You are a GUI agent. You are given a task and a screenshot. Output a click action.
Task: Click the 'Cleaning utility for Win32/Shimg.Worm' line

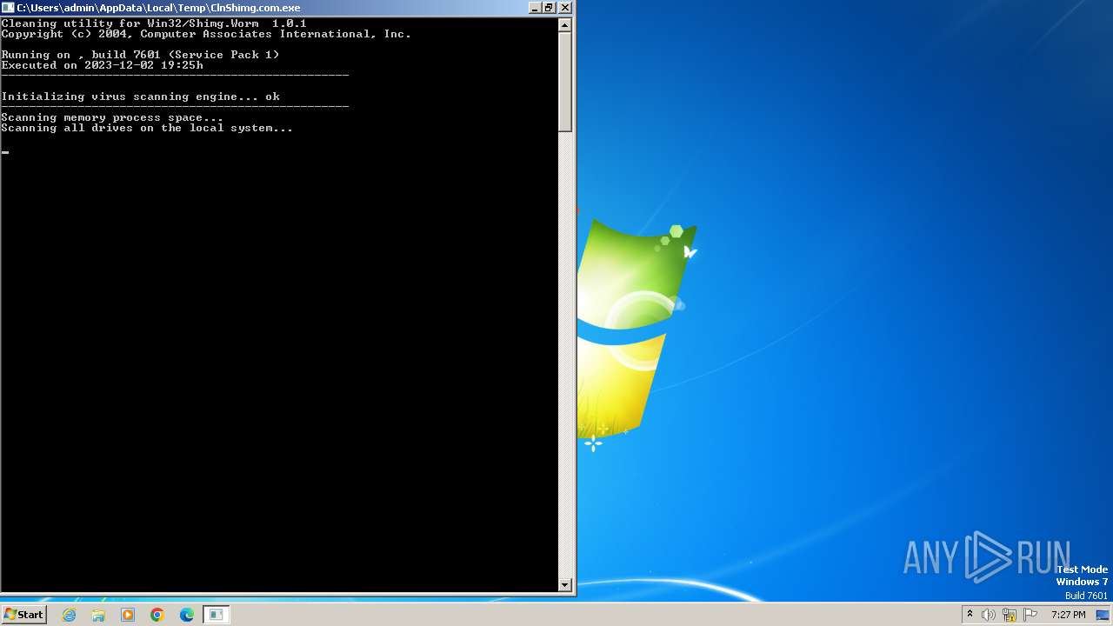coord(154,23)
